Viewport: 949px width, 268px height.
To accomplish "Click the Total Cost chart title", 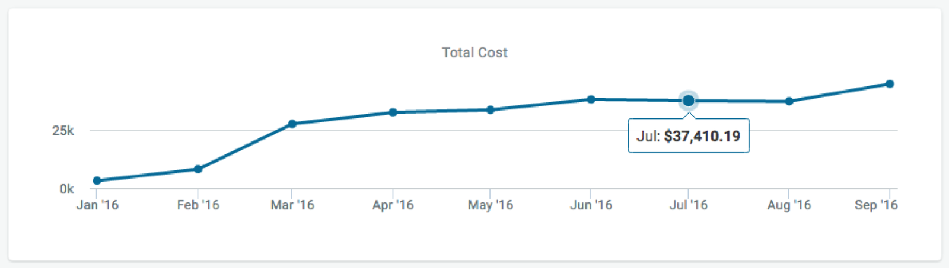I will (474, 53).
